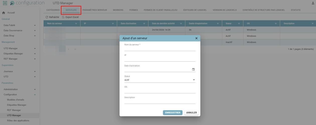This screenshot has width=316, height=125.
Task: Click last page pagination arrow
Action: click(x=75, y=49)
